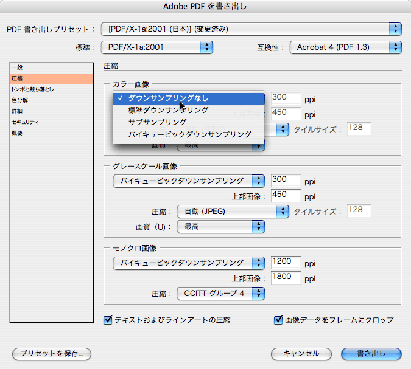411x369 pixels.
Task: Choose サブサンプリング from the open menu
Action: coord(189,122)
